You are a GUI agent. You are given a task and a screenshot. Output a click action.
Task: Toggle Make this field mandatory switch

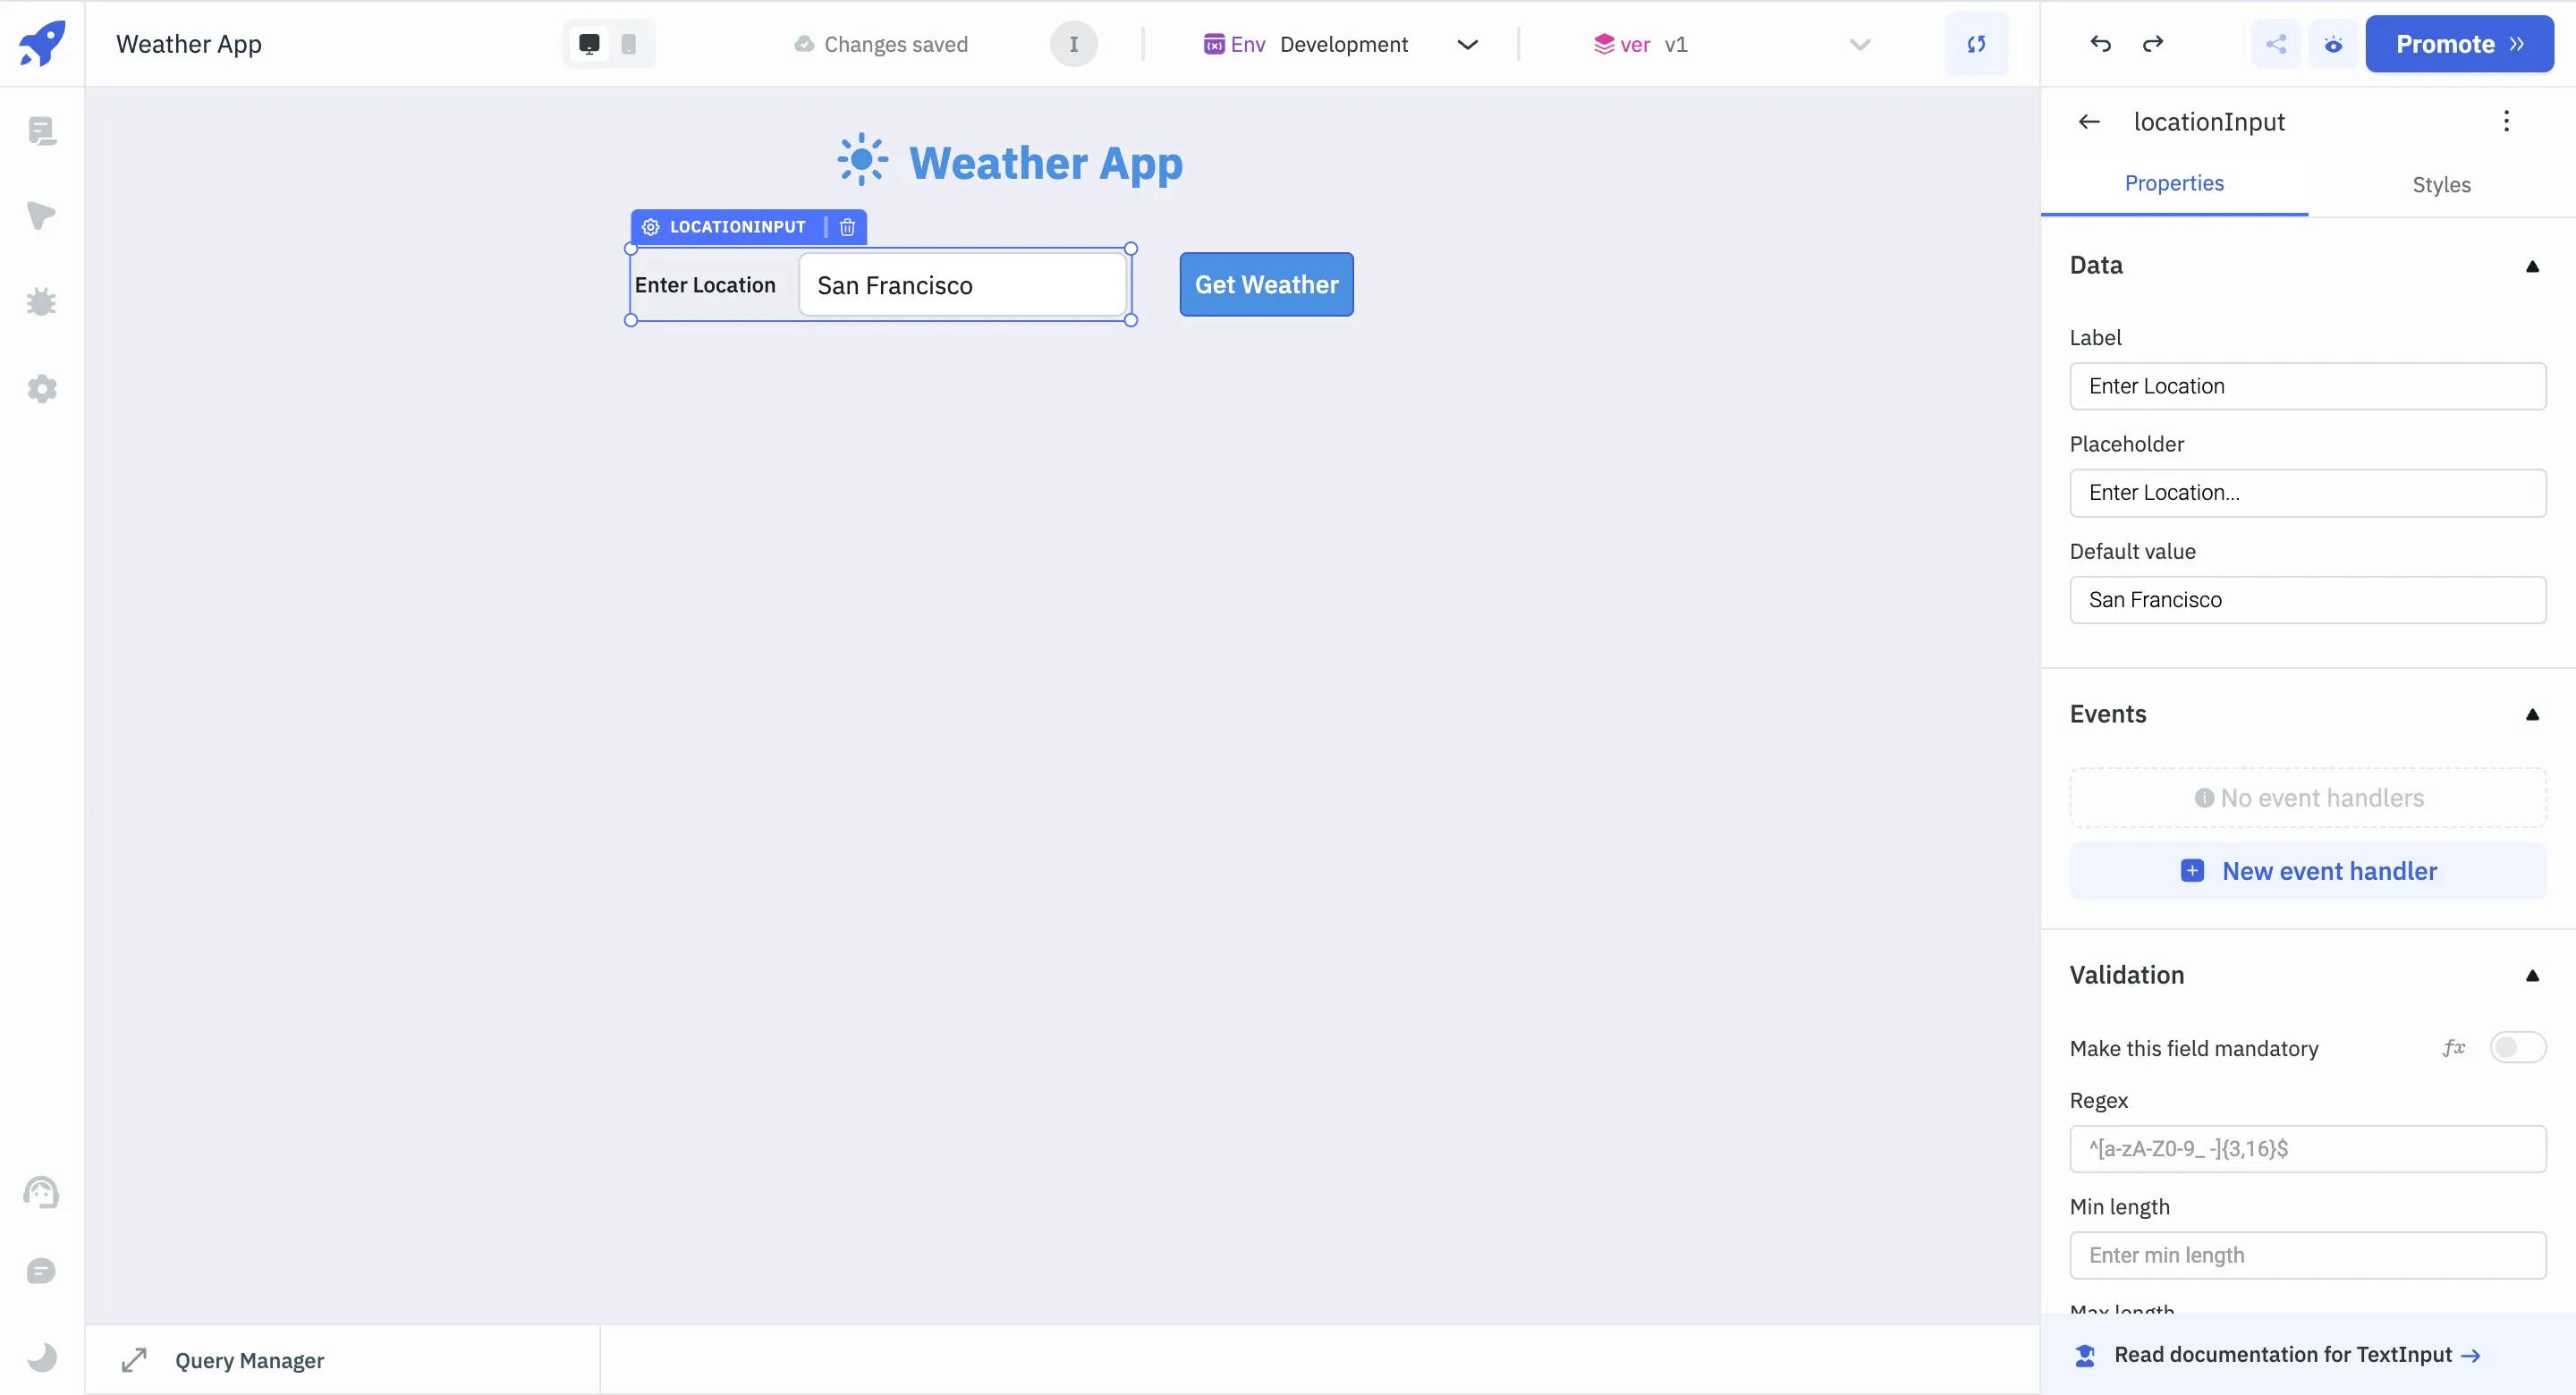tap(2517, 1048)
